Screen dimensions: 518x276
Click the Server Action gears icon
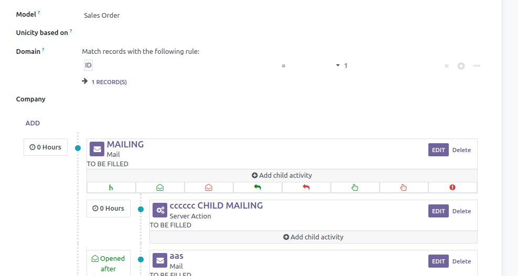(160, 210)
